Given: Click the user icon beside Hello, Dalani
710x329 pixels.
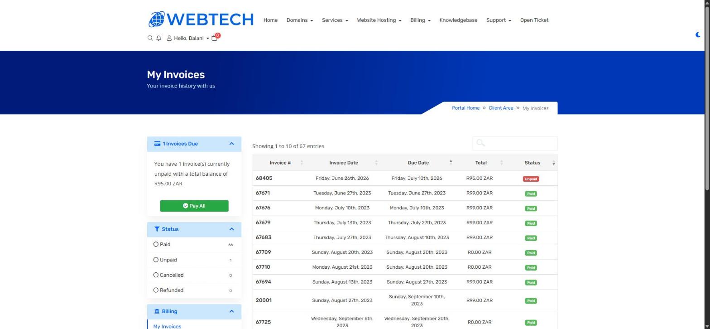Looking at the screenshot, I should click(x=169, y=38).
